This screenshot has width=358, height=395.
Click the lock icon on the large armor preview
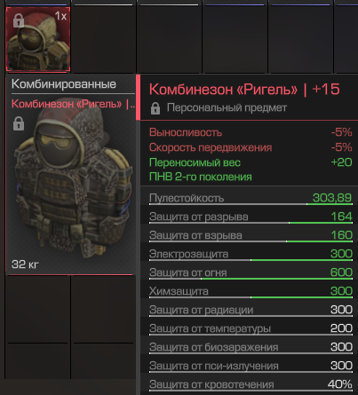tap(19, 123)
